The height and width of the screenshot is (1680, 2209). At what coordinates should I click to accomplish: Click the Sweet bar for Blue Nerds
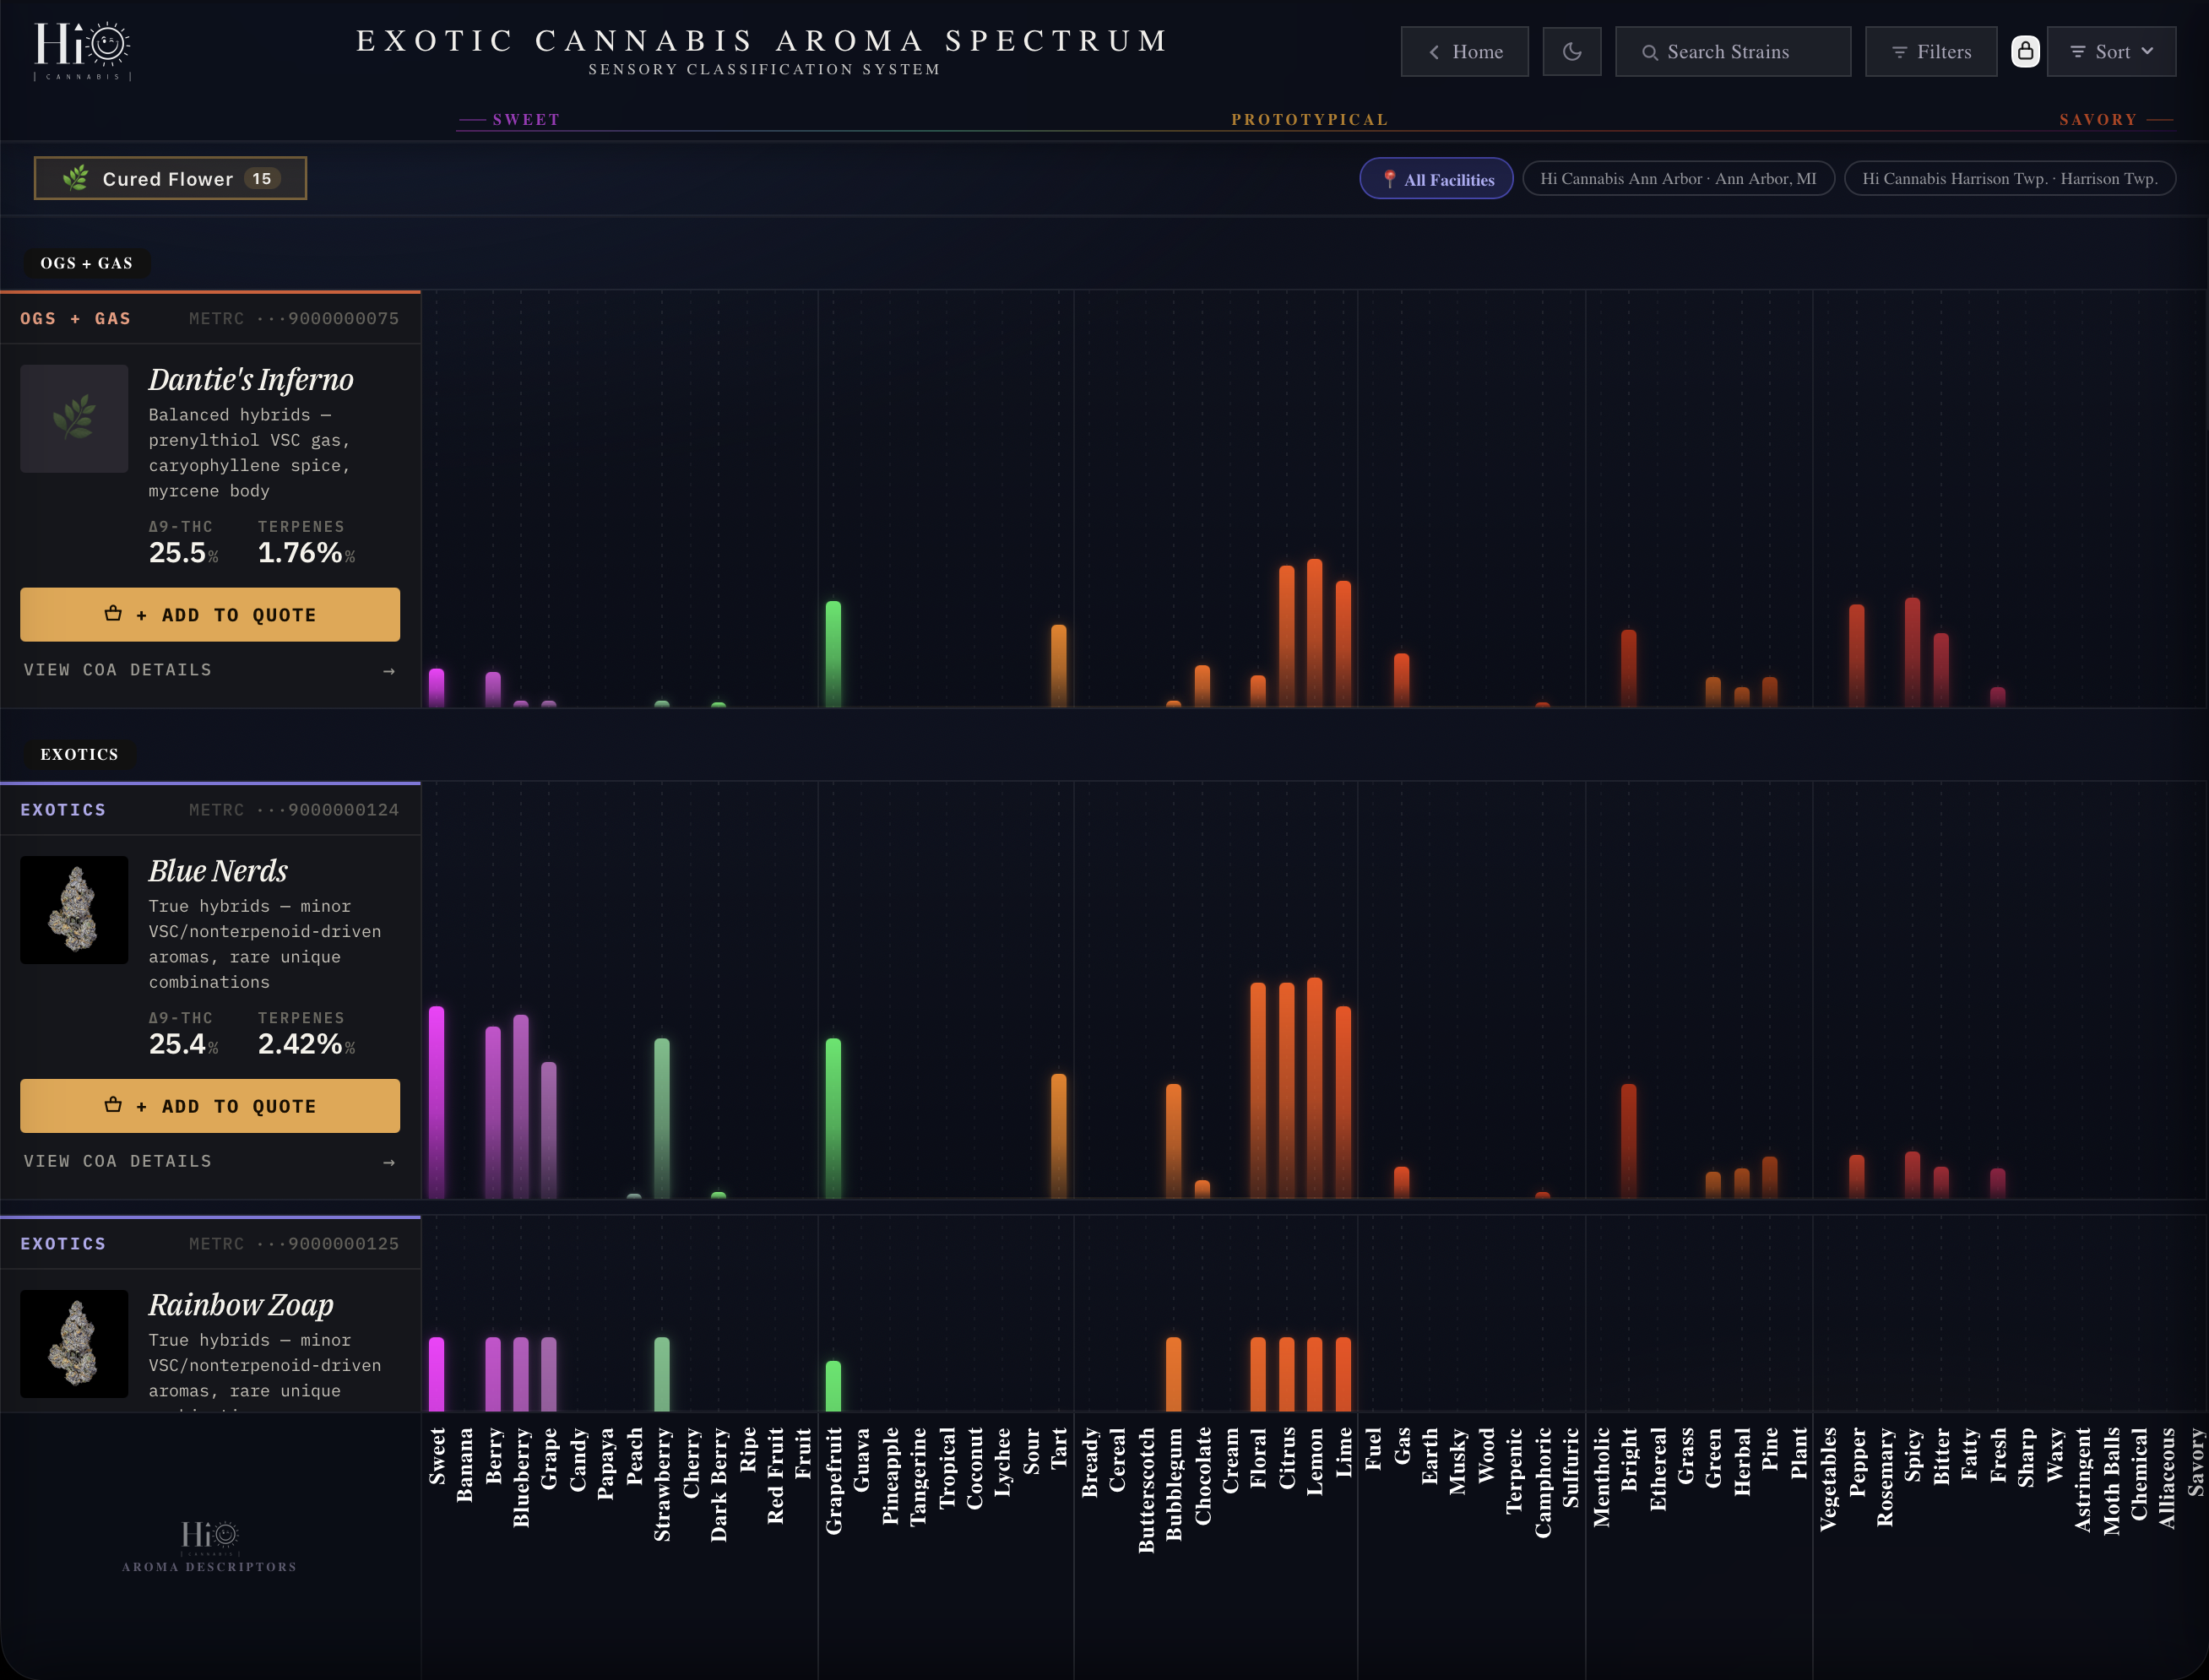[x=436, y=1102]
